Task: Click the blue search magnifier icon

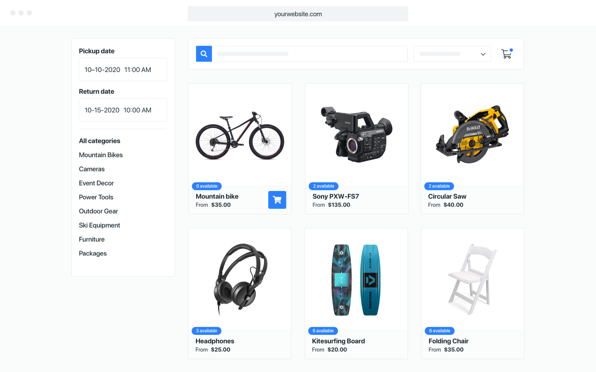Action: coord(204,54)
